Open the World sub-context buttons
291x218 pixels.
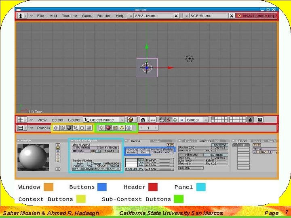click(129, 128)
